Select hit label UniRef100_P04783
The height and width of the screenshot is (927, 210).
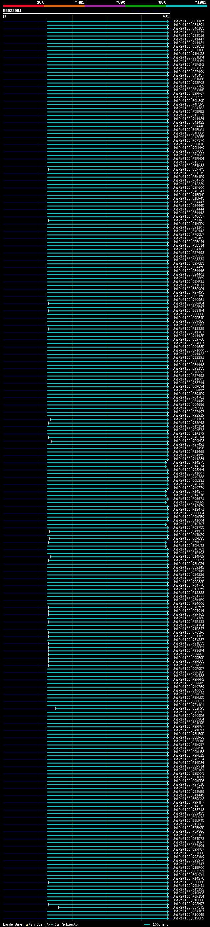188,249
